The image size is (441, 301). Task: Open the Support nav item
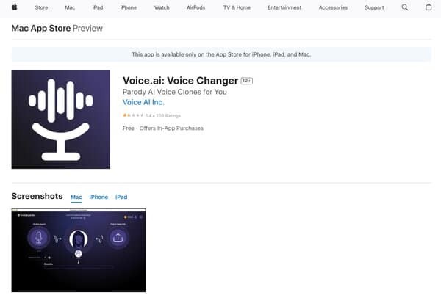coord(374,7)
